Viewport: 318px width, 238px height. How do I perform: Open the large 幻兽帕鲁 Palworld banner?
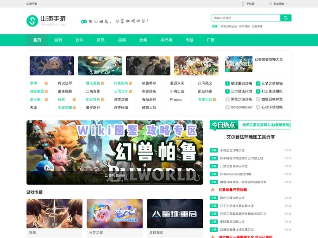(x=115, y=152)
